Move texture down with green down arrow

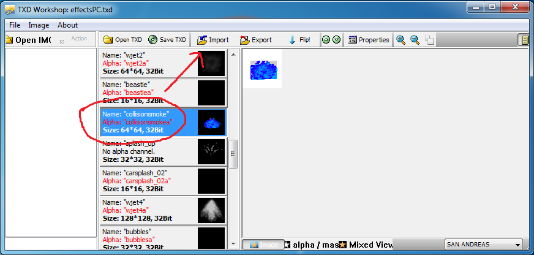pyautogui.click(x=336, y=40)
